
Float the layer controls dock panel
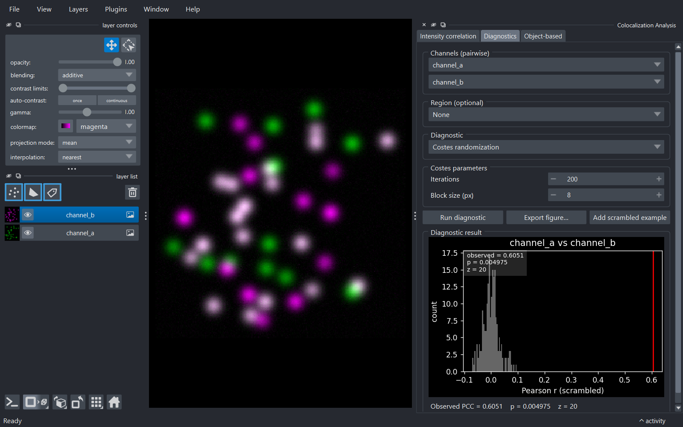click(18, 25)
